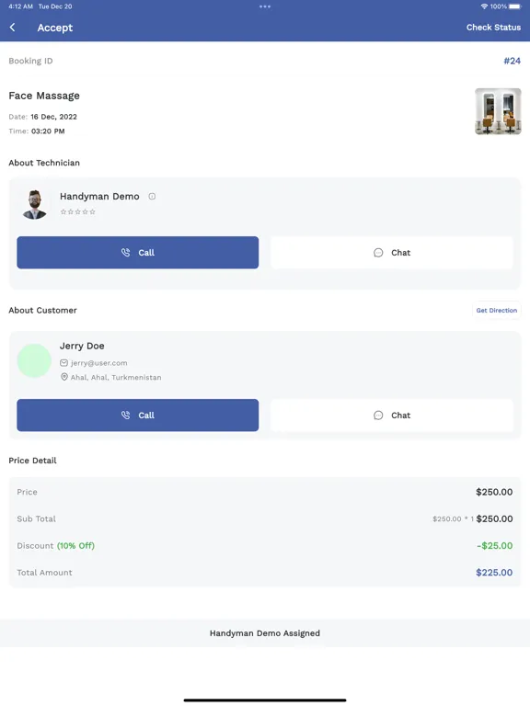
Task: Tap the Handyman Demo profile avatar
Action: [34, 204]
